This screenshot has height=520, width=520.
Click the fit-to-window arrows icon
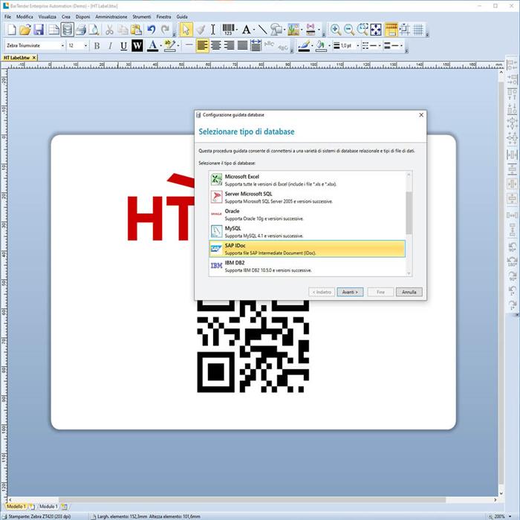pyautogui.click(x=376, y=30)
